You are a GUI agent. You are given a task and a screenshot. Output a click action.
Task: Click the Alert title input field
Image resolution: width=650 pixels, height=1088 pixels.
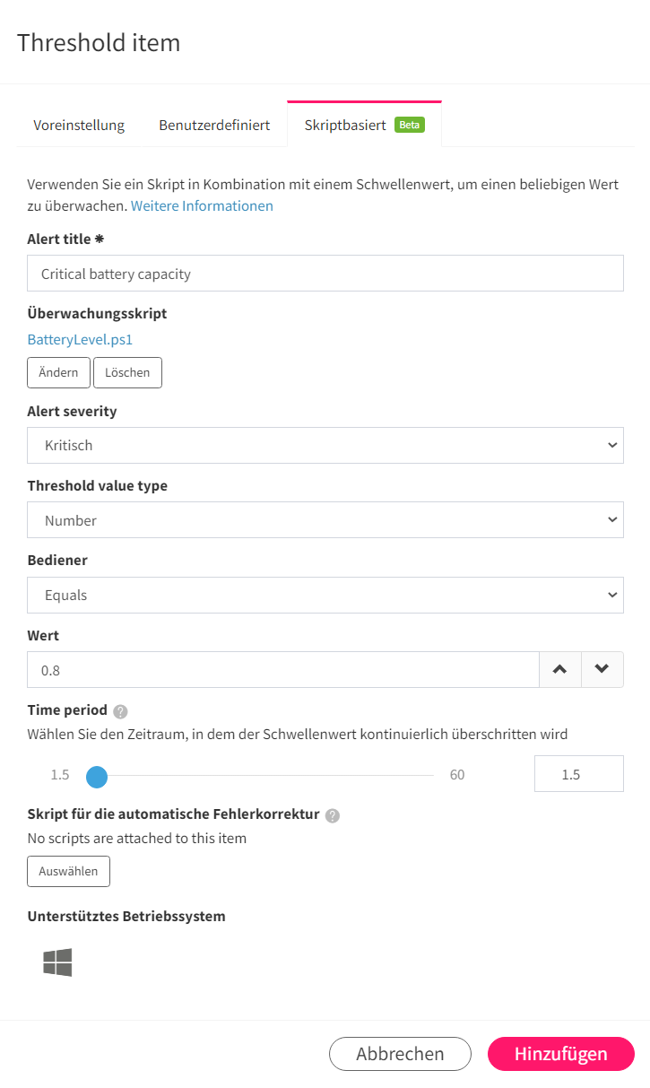coord(325,274)
